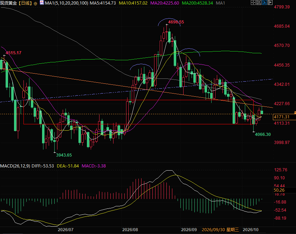Select the MA200:4528.34 line label
Viewport: 296px width, 234px height.
(x=197, y=3)
